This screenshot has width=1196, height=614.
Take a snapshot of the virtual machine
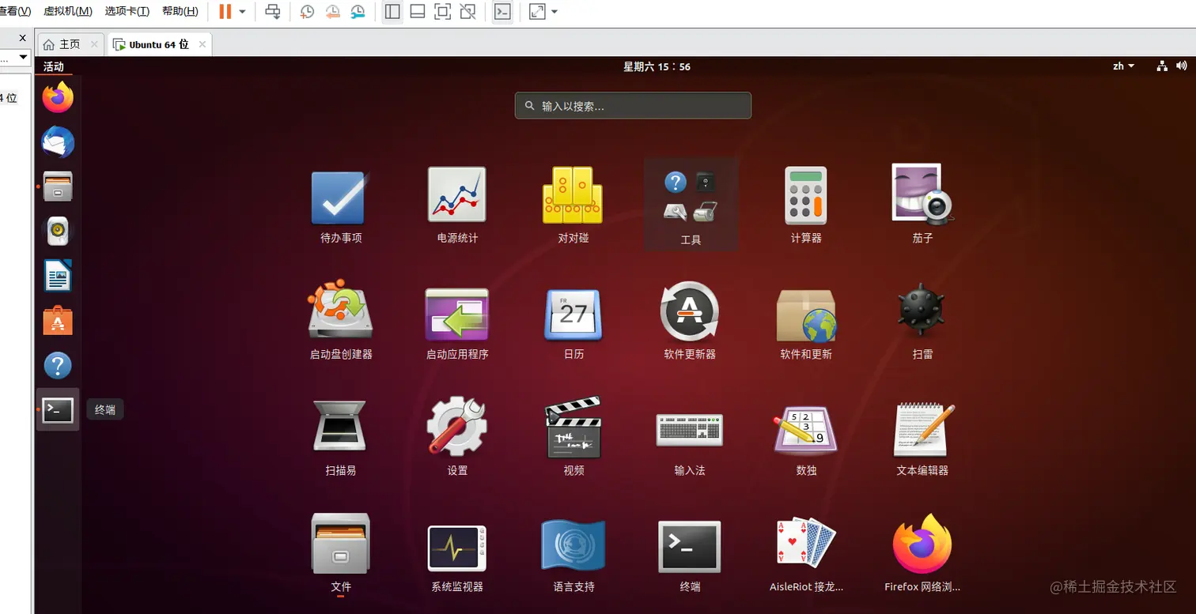307,12
